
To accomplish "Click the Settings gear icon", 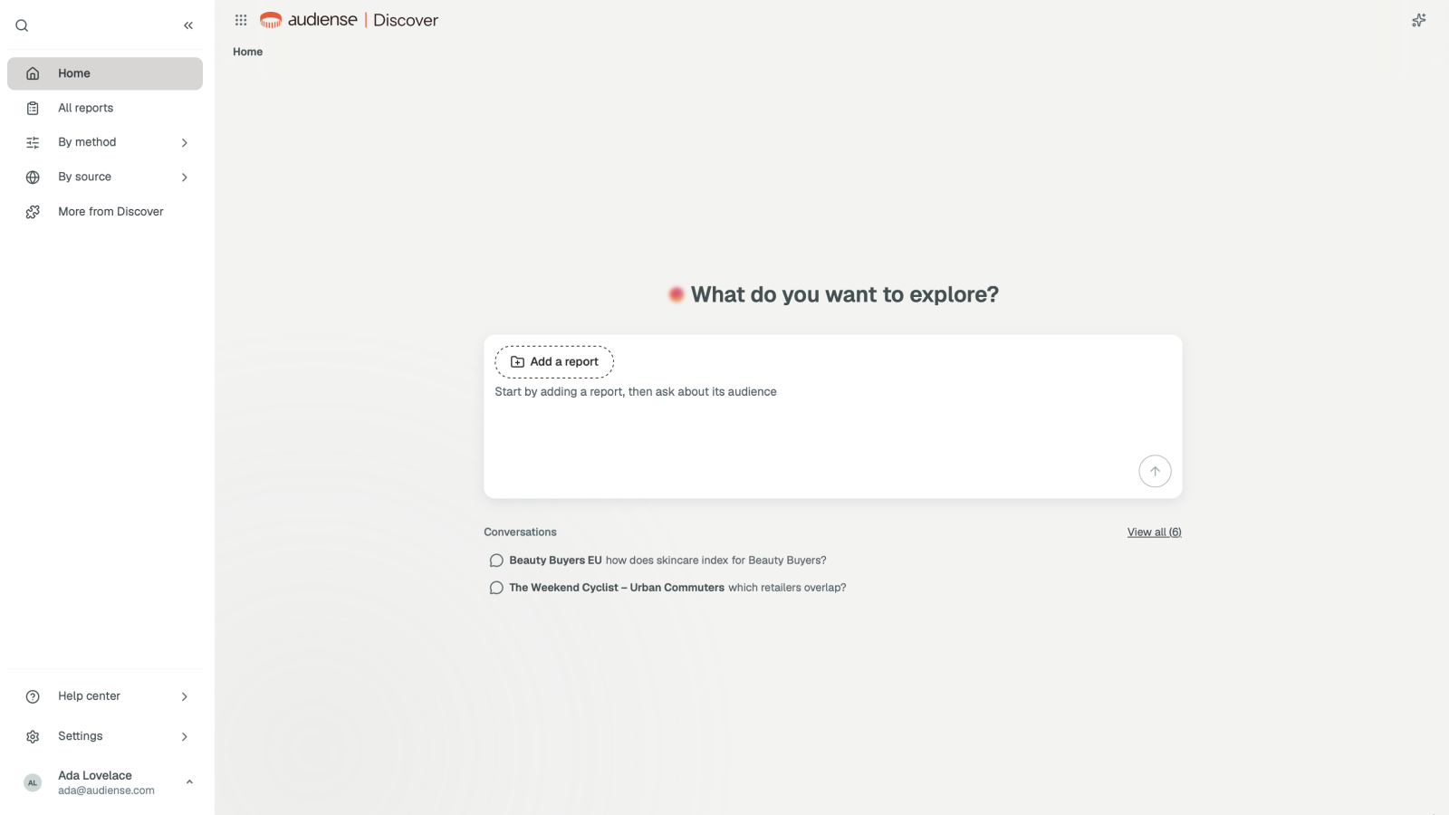I will pyautogui.click(x=33, y=736).
